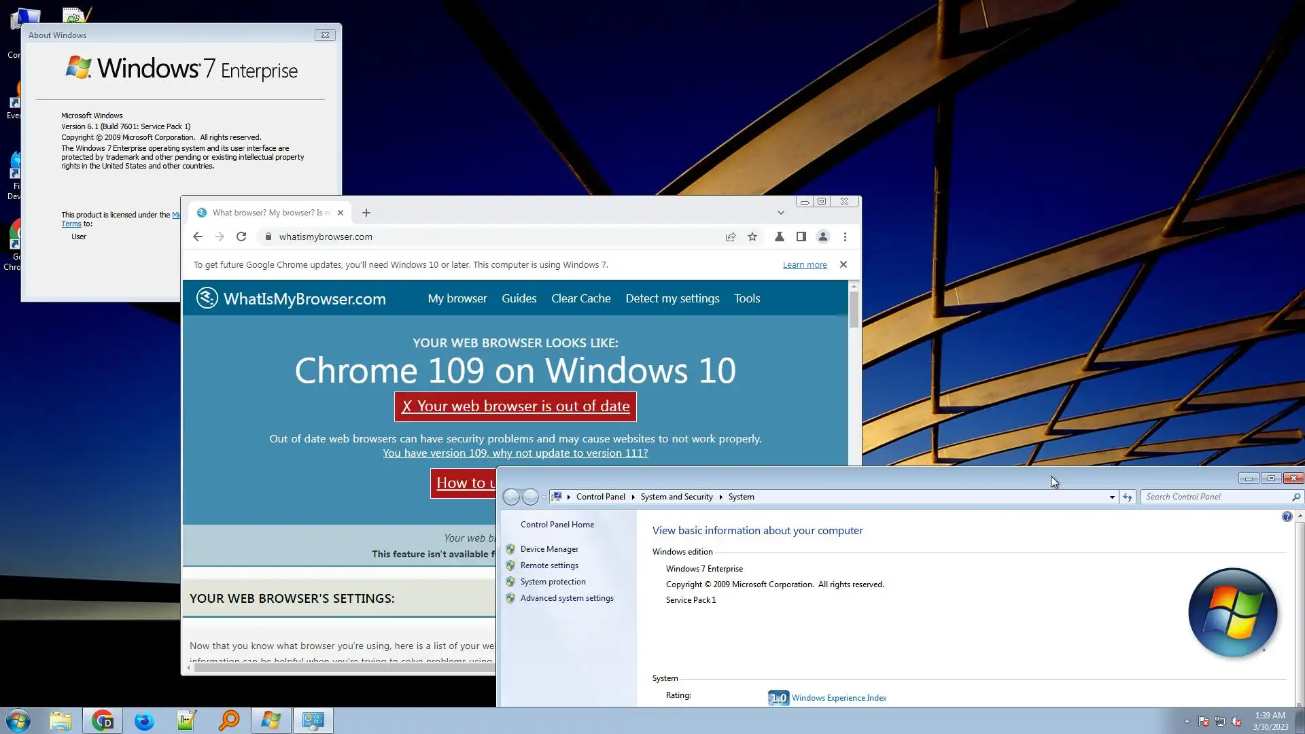The image size is (1305, 734).
Task: Select Clear Cache in site navigation
Action: 580,298
